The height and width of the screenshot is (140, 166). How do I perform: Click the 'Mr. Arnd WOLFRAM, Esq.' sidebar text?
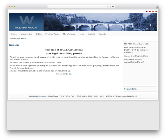point(136,44)
